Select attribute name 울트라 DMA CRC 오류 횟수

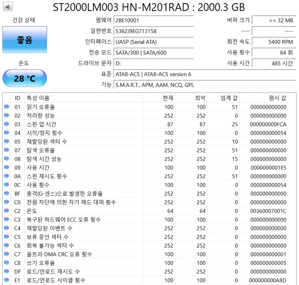point(59,254)
